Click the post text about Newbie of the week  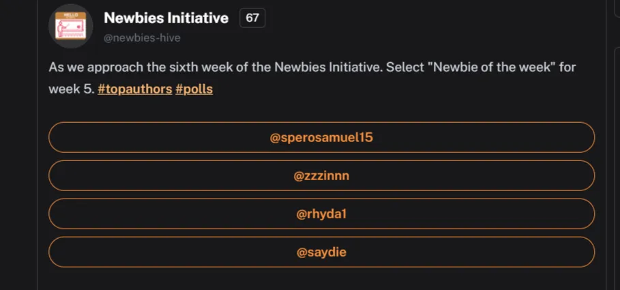pyautogui.click(x=312, y=78)
